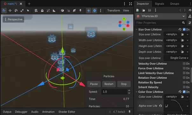
Task: Activate the Scale Mode tool
Action: point(22,11)
